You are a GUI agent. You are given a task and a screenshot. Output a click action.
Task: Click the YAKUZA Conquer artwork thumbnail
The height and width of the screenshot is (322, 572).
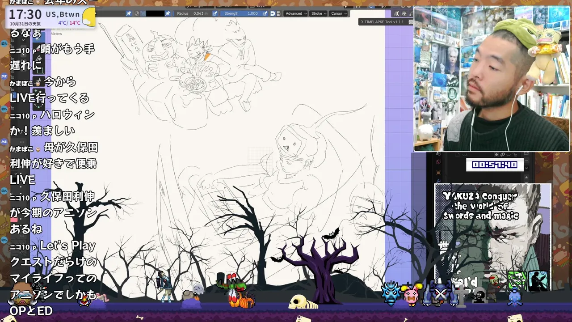tap(492, 237)
